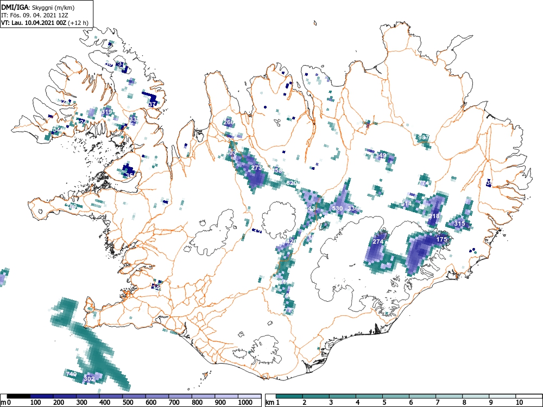The height and width of the screenshot is (407, 543).
Task: Pick the palest 1000 m legend swatch
Action: (x=250, y=396)
